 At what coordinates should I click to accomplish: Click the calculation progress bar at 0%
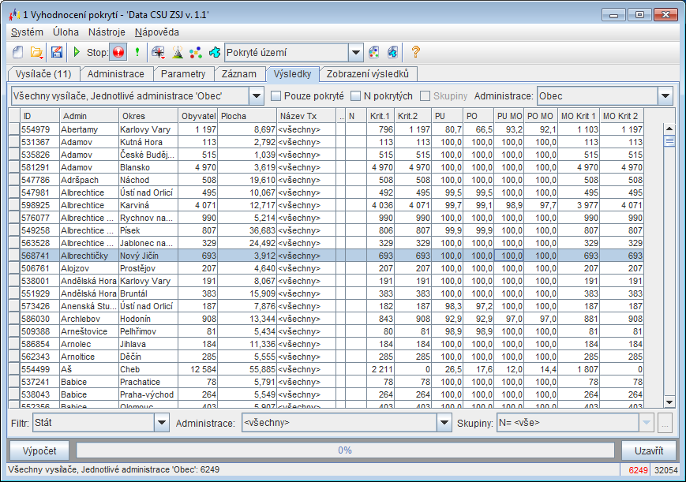tap(344, 450)
